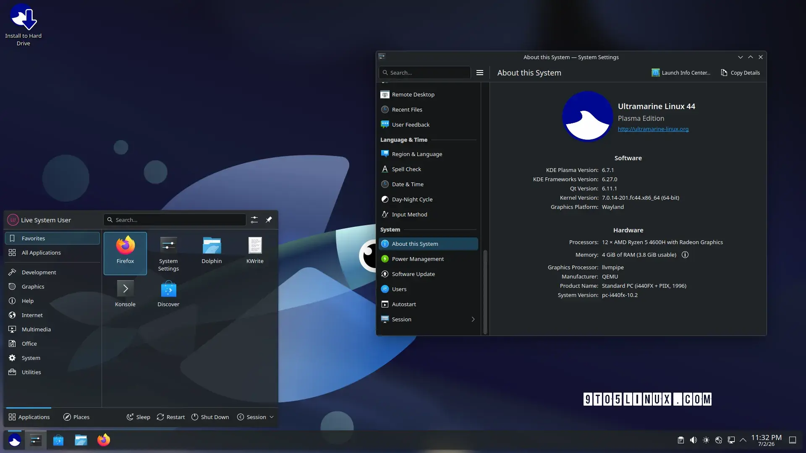Click the Live System User avatar
This screenshot has width=806, height=453.
(13, 220)
